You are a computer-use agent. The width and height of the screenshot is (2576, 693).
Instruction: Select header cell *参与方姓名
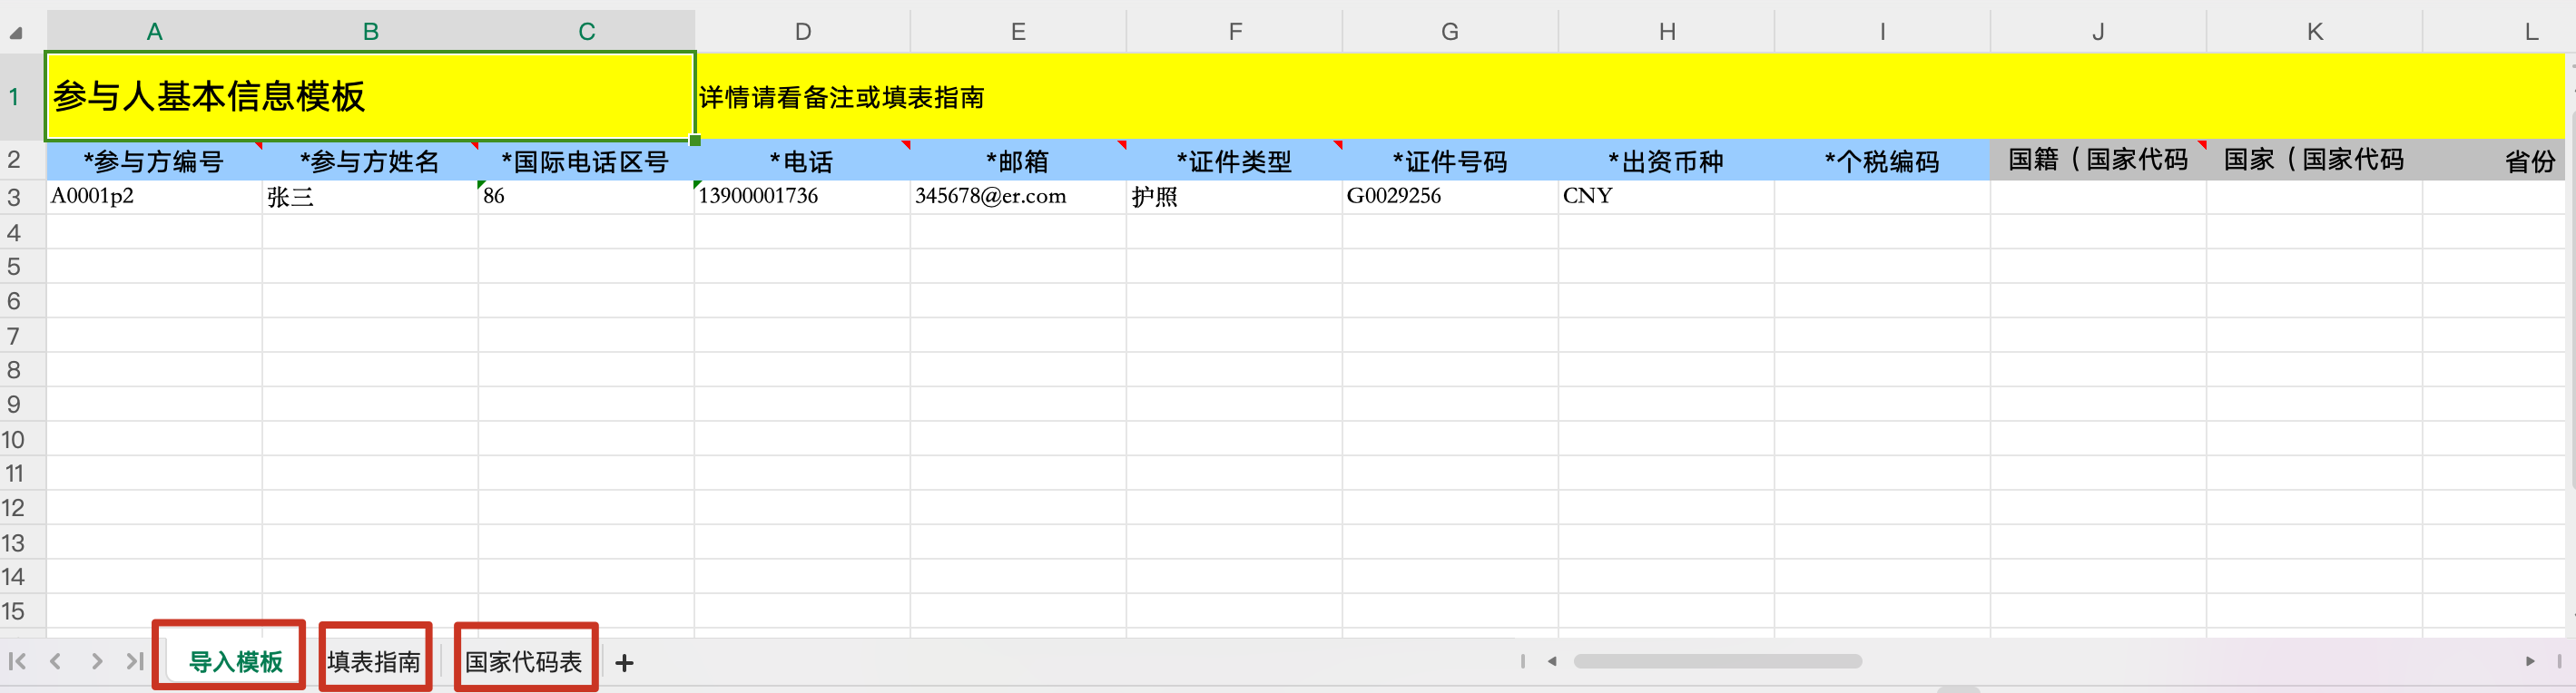click(370, 160)
